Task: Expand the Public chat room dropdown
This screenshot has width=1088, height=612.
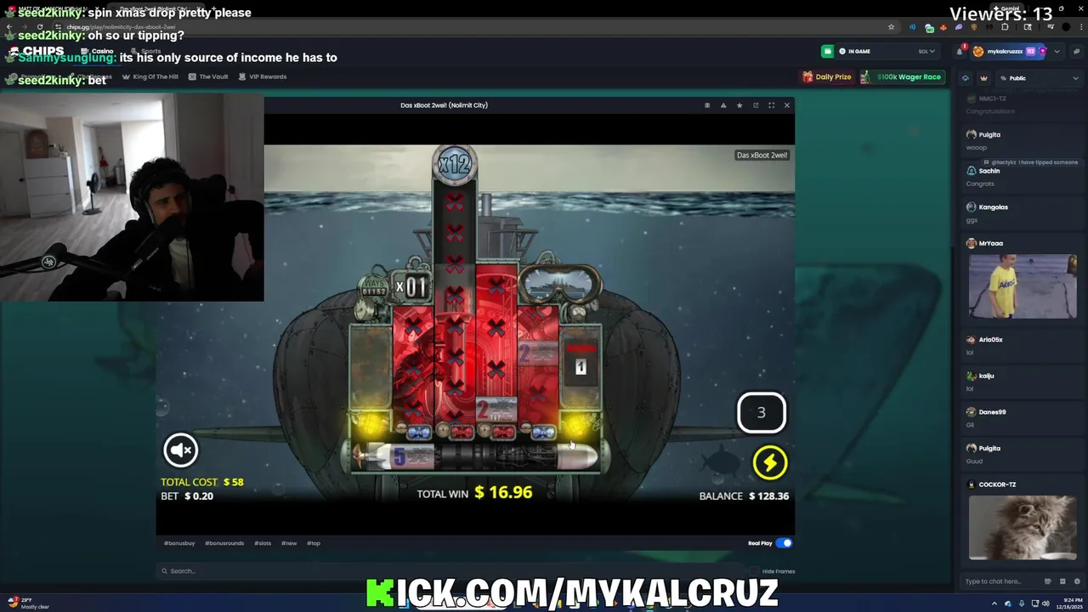Action: [x=1039, y=78]
